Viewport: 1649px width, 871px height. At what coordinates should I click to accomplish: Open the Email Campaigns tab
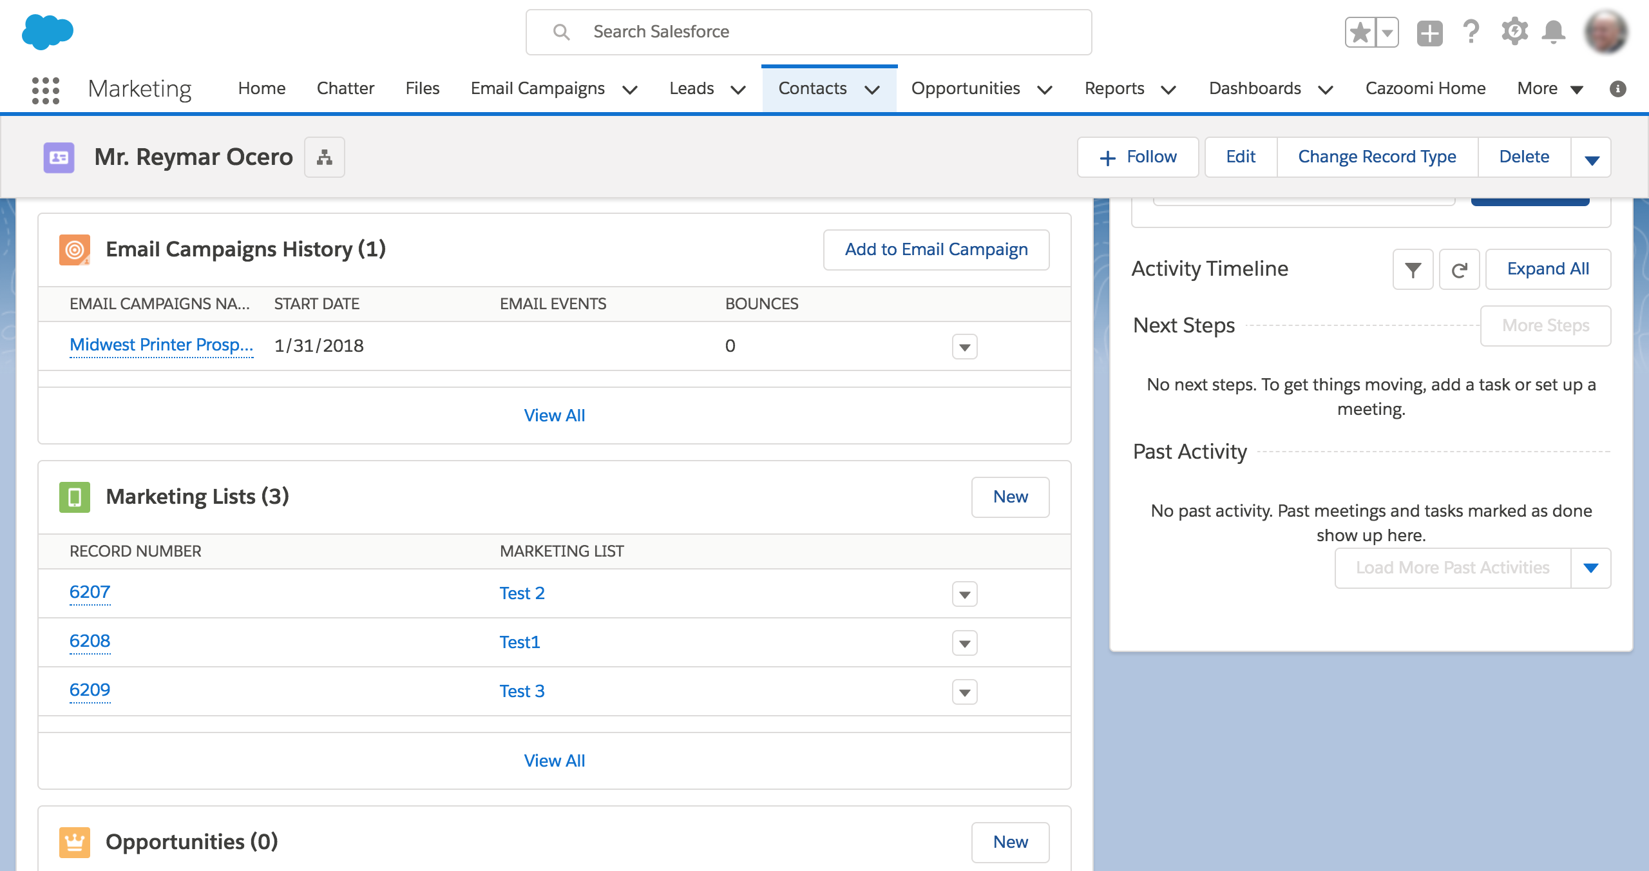pyautogui.click(x=538, y=88)
